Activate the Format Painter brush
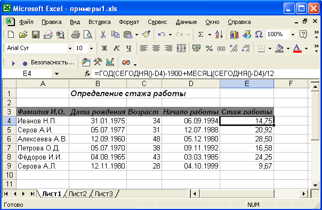 (x=146, y=35)
